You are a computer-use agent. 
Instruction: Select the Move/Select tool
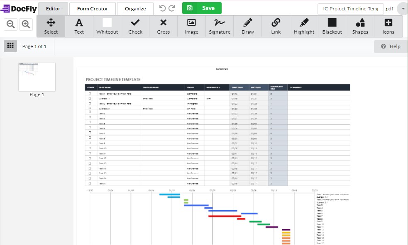pyautogui.click(x=51, y=26)
